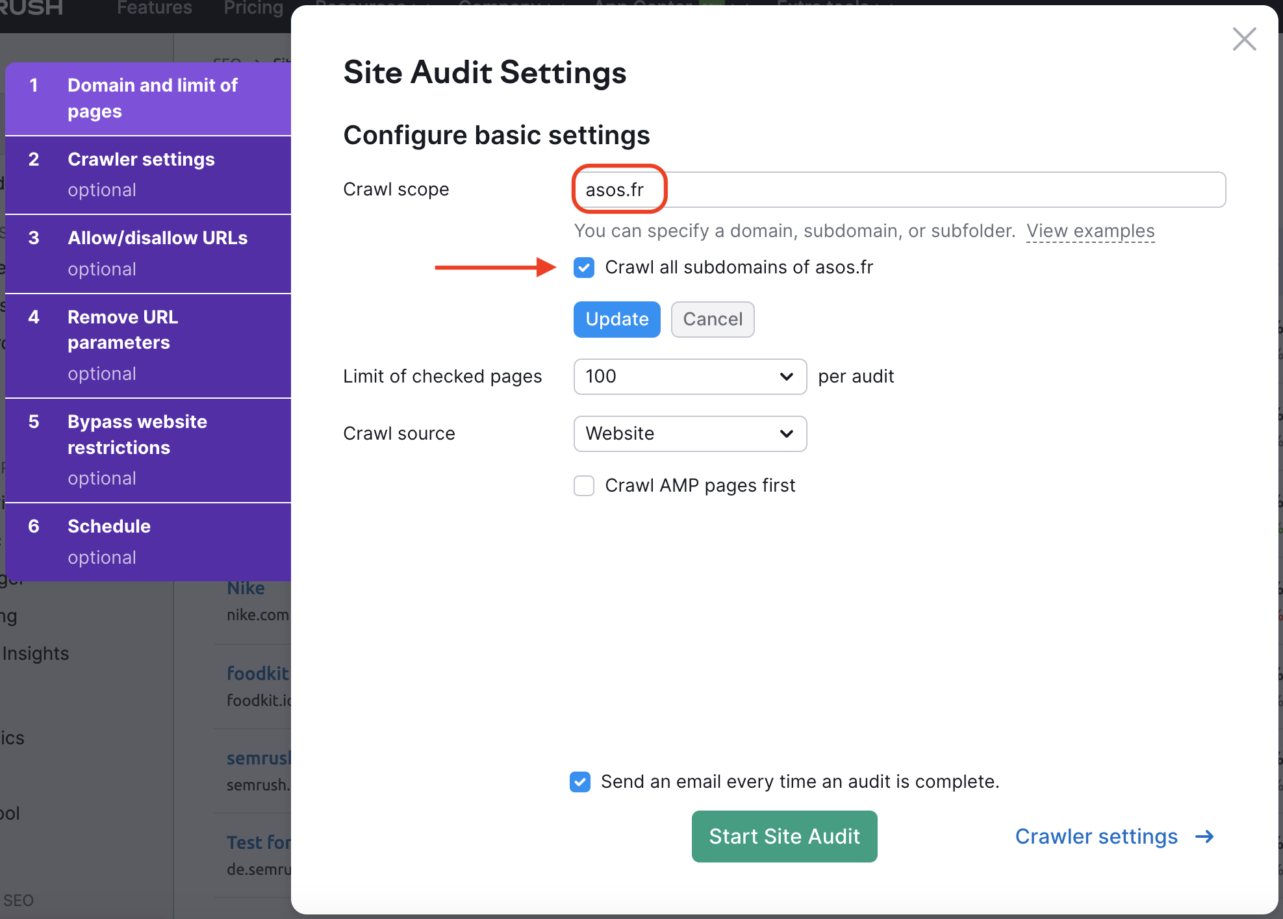This screenshot has height=919, width=1283.
Task: Click the chevron in the 100 pages dropdown
Action: 786,377
